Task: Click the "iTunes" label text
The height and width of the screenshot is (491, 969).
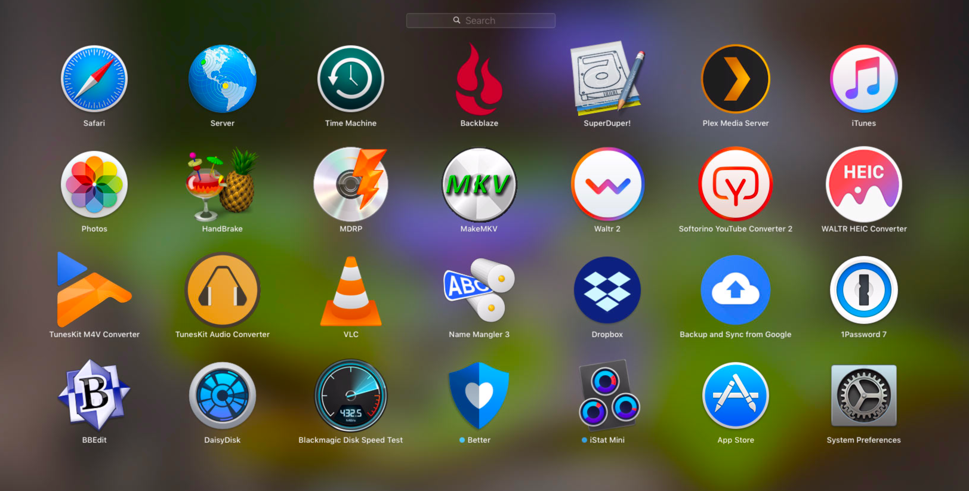Action: click(864, 123)
